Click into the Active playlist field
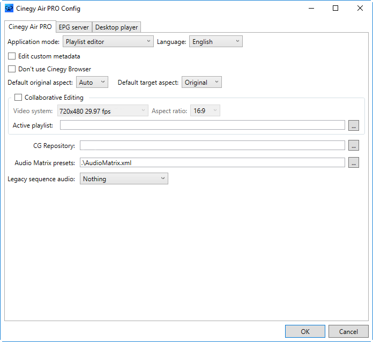This screenshot has width=373, height=342. coord(203,125)
